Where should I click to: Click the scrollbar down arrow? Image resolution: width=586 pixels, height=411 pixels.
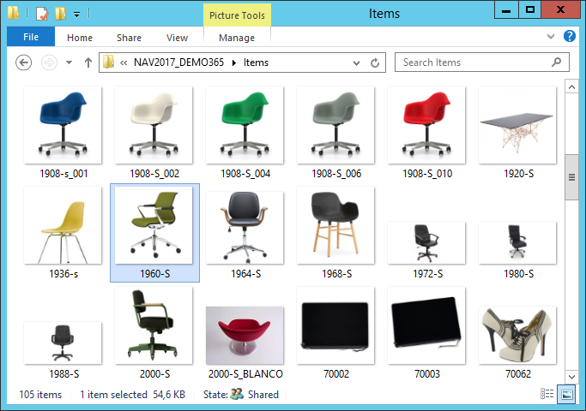pos(571,377)
